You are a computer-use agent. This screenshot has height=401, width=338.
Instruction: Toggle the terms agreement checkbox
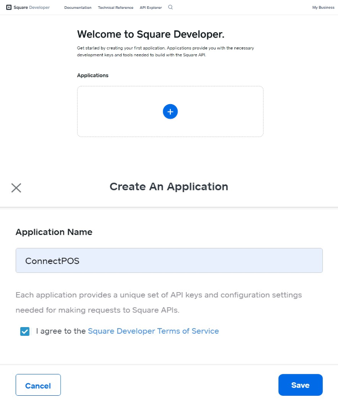coord(25,331)
